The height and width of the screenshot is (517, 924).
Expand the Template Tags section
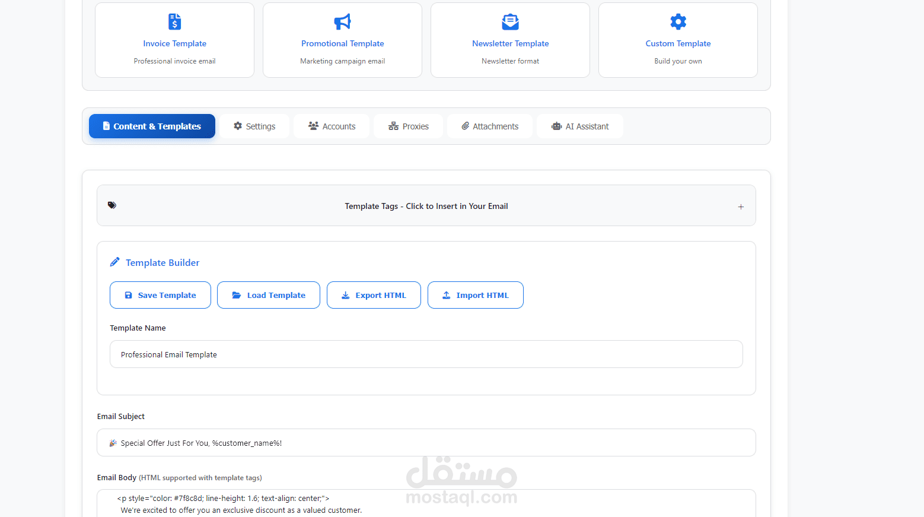coord(741,207)
